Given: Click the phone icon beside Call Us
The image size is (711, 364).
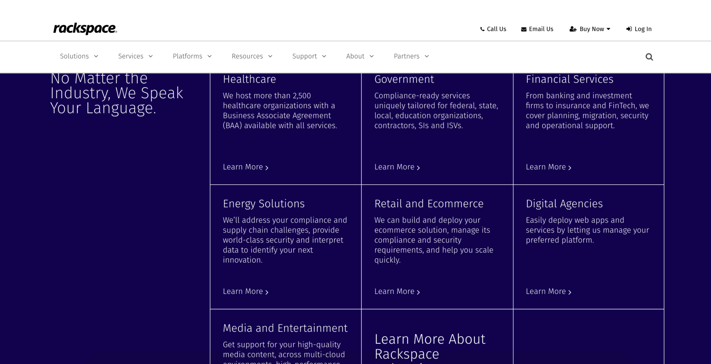Looking at the screenshot, I should click(482, 29).
